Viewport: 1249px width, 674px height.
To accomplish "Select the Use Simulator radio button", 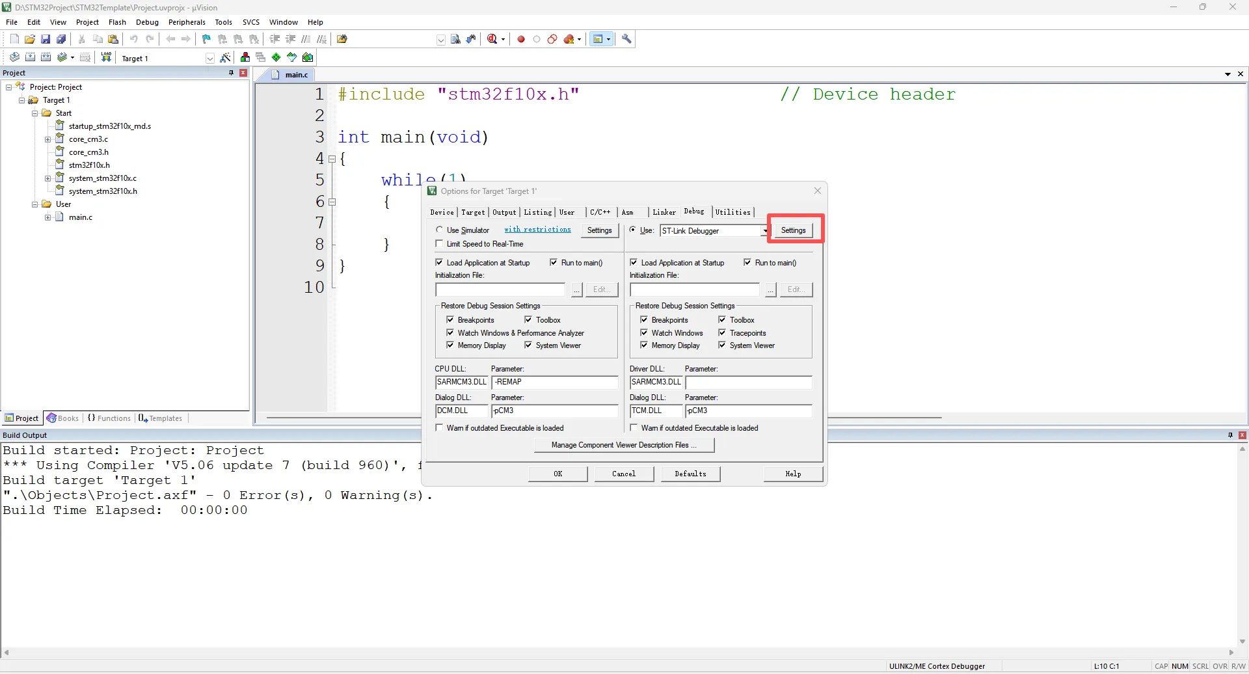I will pos(440,230).
